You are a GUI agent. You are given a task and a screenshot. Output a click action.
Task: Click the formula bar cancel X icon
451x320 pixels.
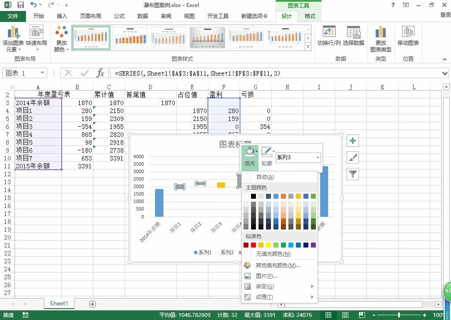point(68,73)
